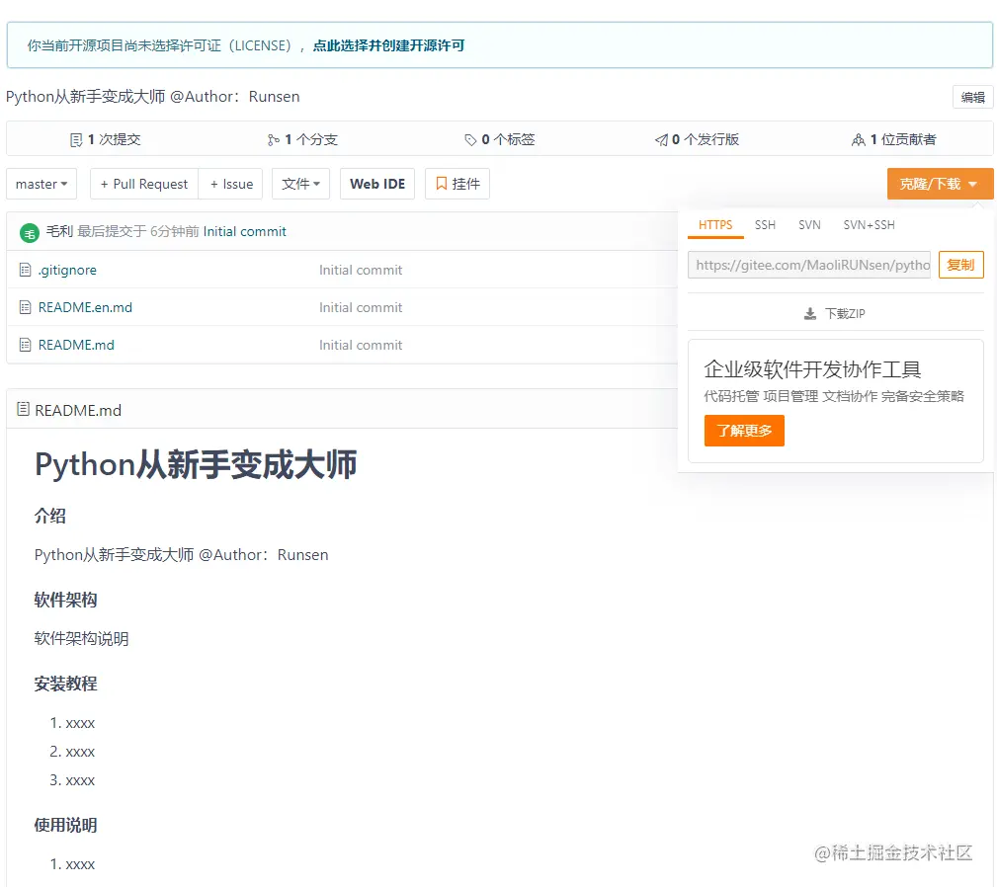Open README.md in the file list

point(76,345)
